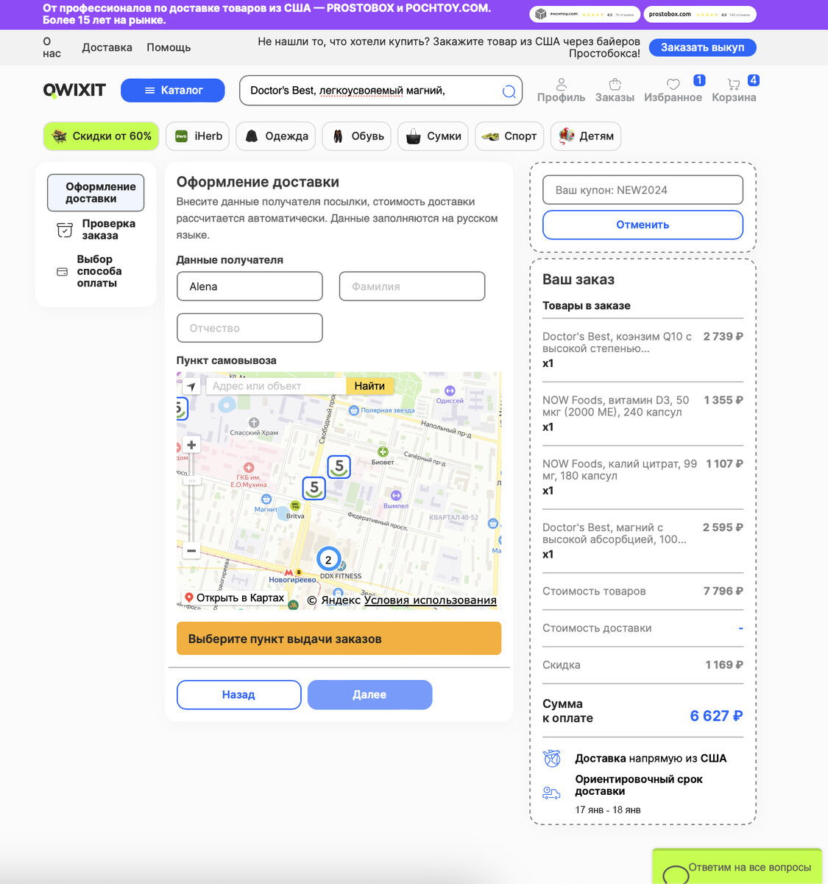Image resolution: width=828 pixels, height=884 pixels.
Task: Click the QWIXIT logo
Action: [74, 90]
